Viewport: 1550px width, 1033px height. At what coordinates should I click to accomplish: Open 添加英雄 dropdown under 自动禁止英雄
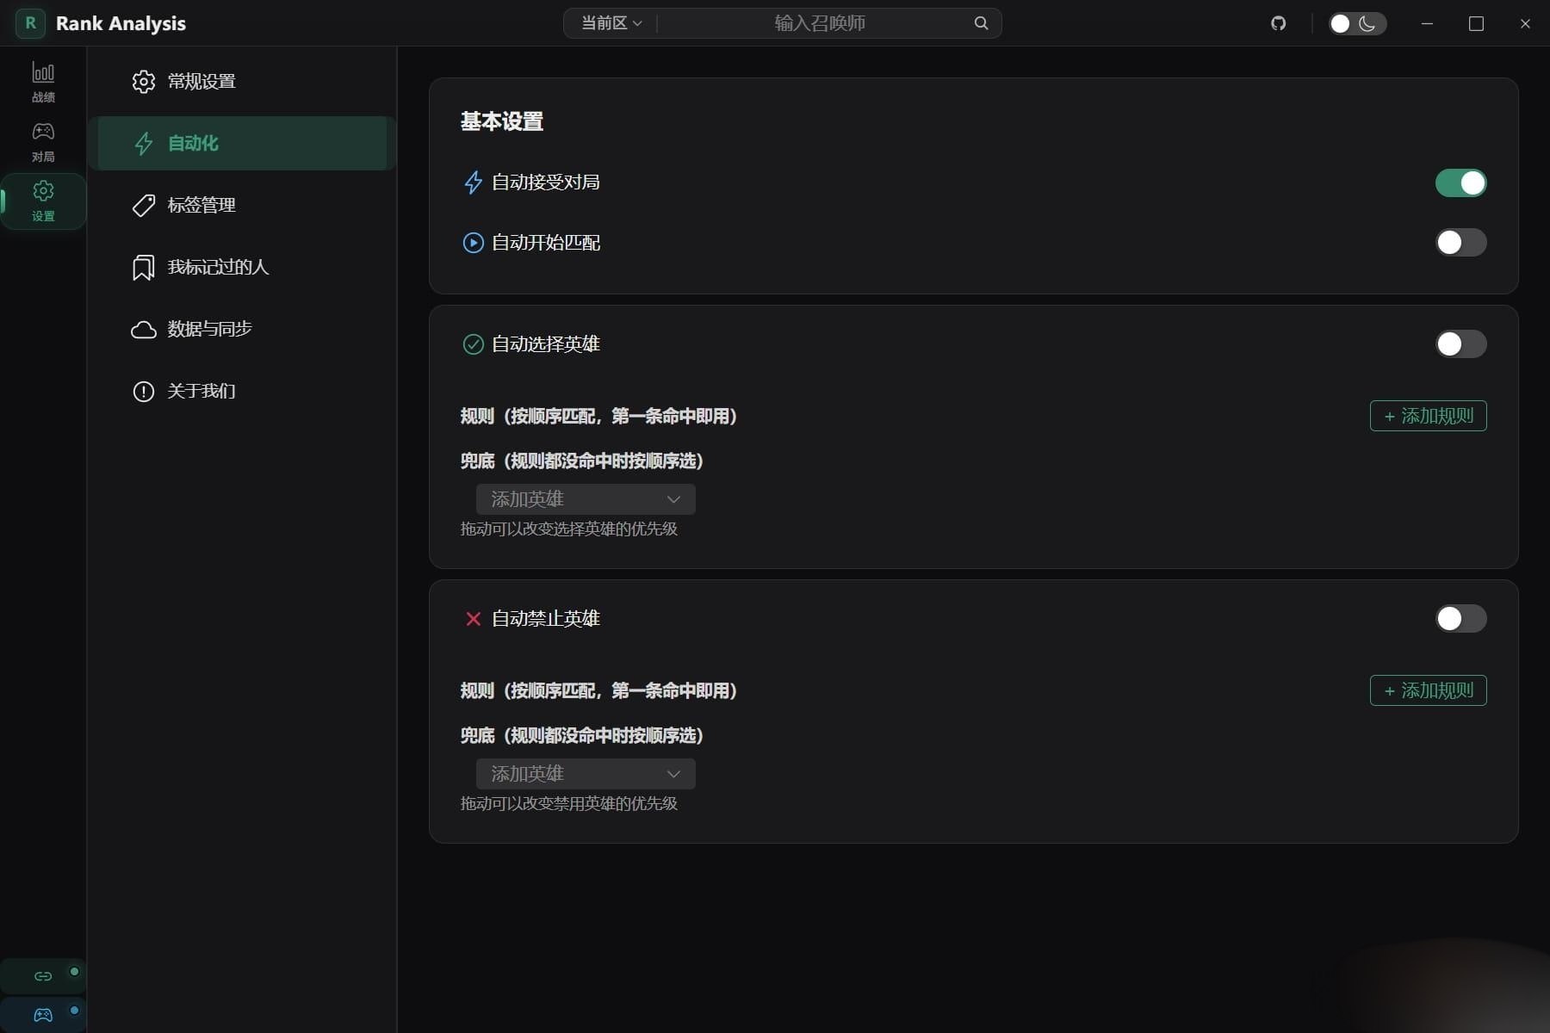pos(586,774)
